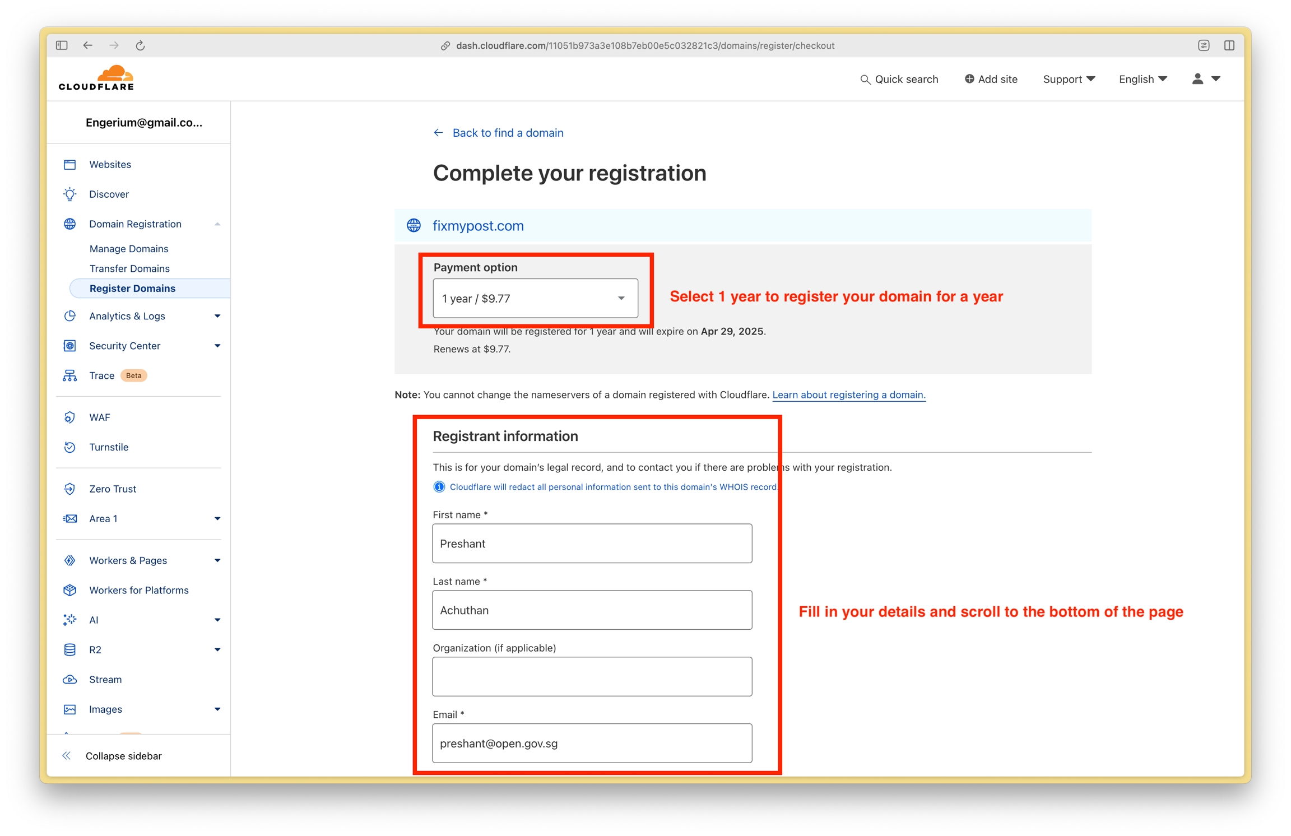Viewport: 1291px width, 836px height.
Task: Select Register Domains in sidebar
Action: coord(150,288)
